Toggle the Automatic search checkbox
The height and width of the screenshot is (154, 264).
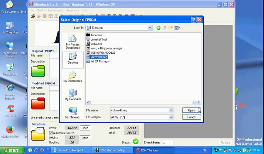point(51,133)
